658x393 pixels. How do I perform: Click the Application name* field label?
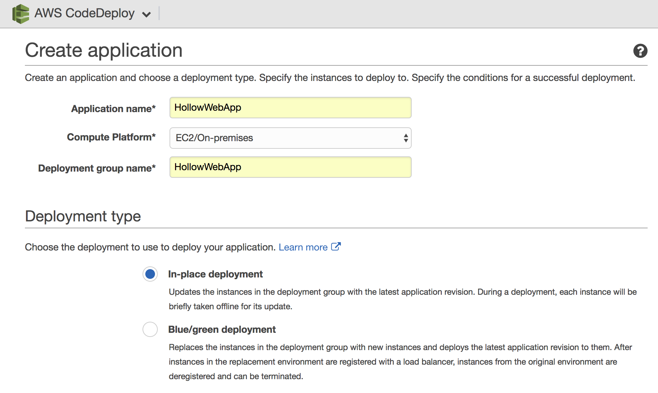pos(113,109)
